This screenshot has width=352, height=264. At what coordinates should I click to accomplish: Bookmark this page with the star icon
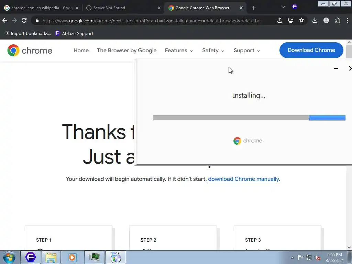(301, 20)
